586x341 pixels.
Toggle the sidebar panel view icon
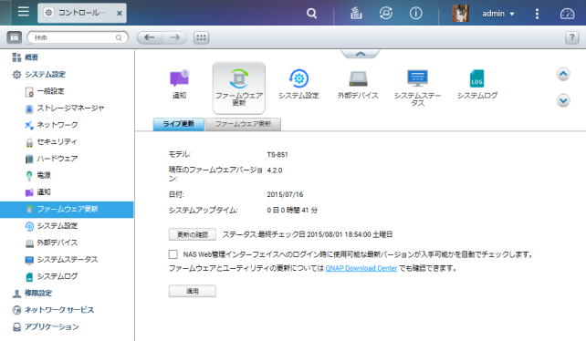tap(15, 37)
